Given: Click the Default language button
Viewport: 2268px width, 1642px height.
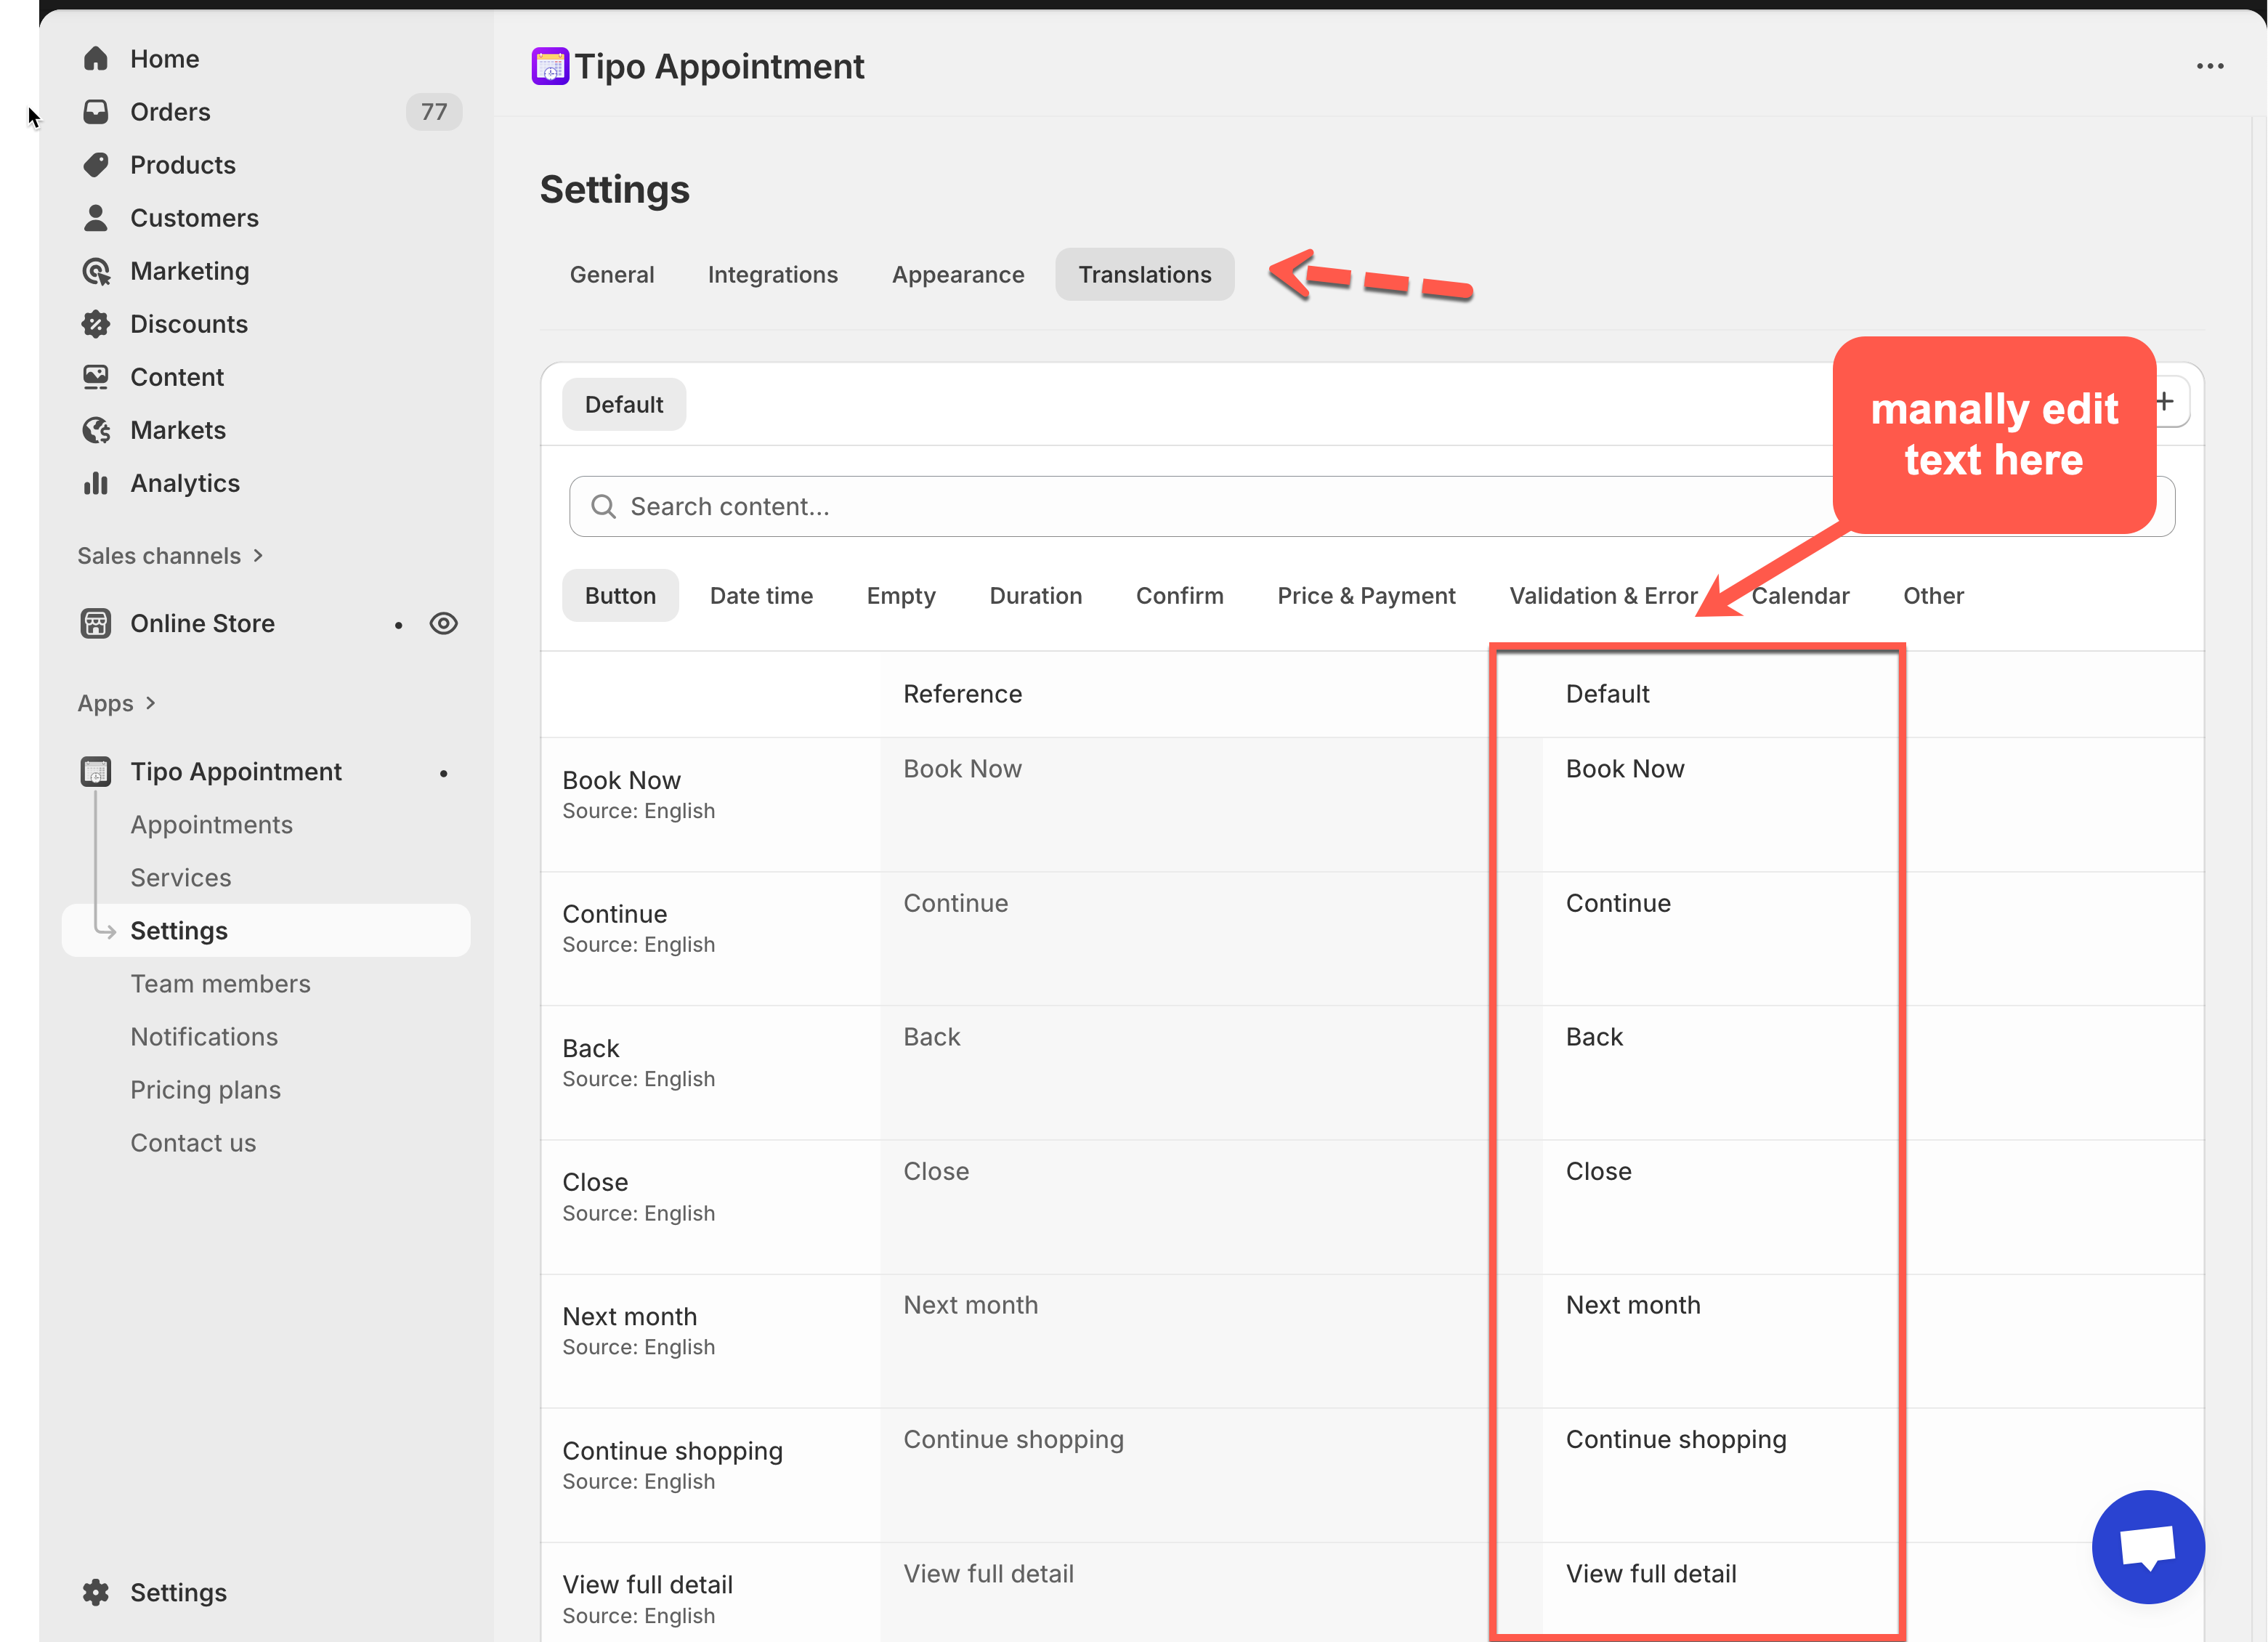Looking at the screenshot, I should 623,405.
